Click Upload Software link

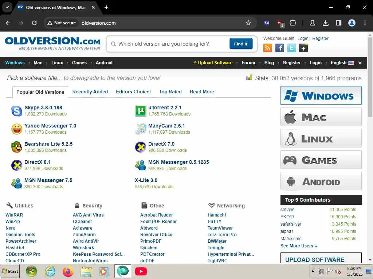tap(213, 63)
